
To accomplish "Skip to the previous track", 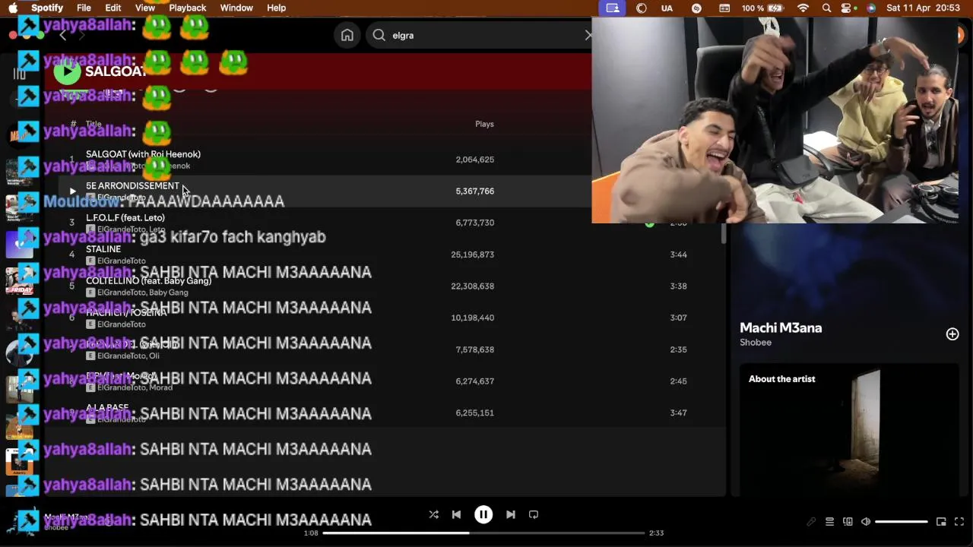I will click(456, 514).
